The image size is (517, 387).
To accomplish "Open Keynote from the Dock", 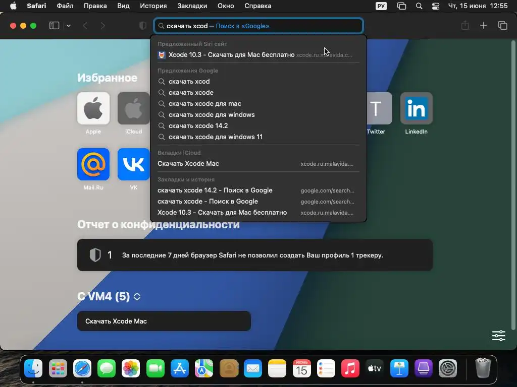I will tap(399, 368).
